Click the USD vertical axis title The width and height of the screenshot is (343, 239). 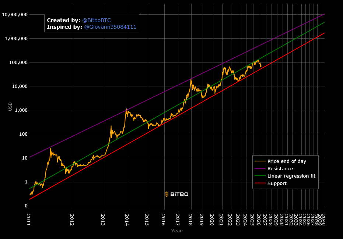tap(10, 107)
